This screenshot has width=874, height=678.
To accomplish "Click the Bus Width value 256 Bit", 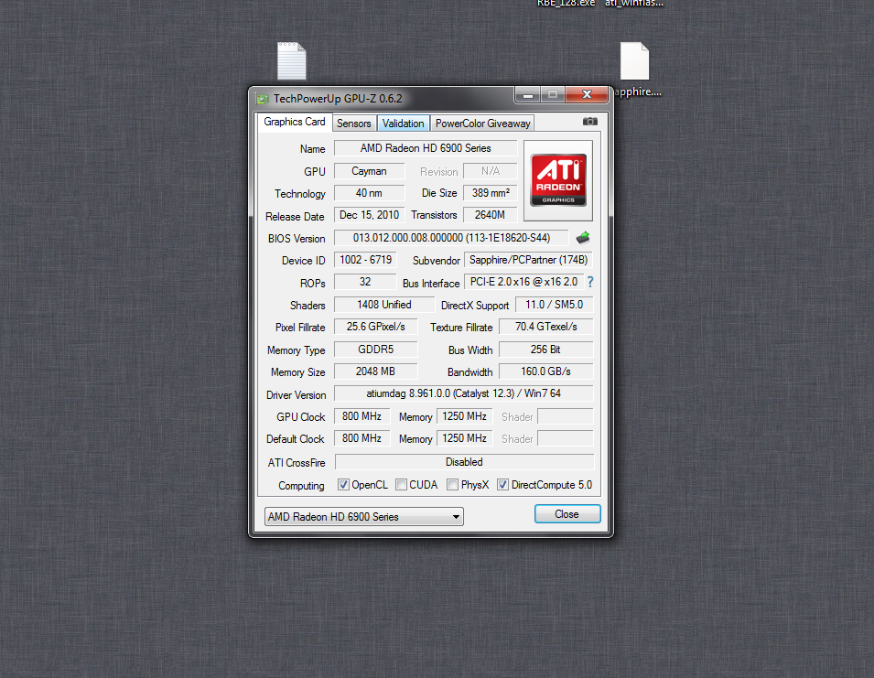I will click(x=546, y=350).
